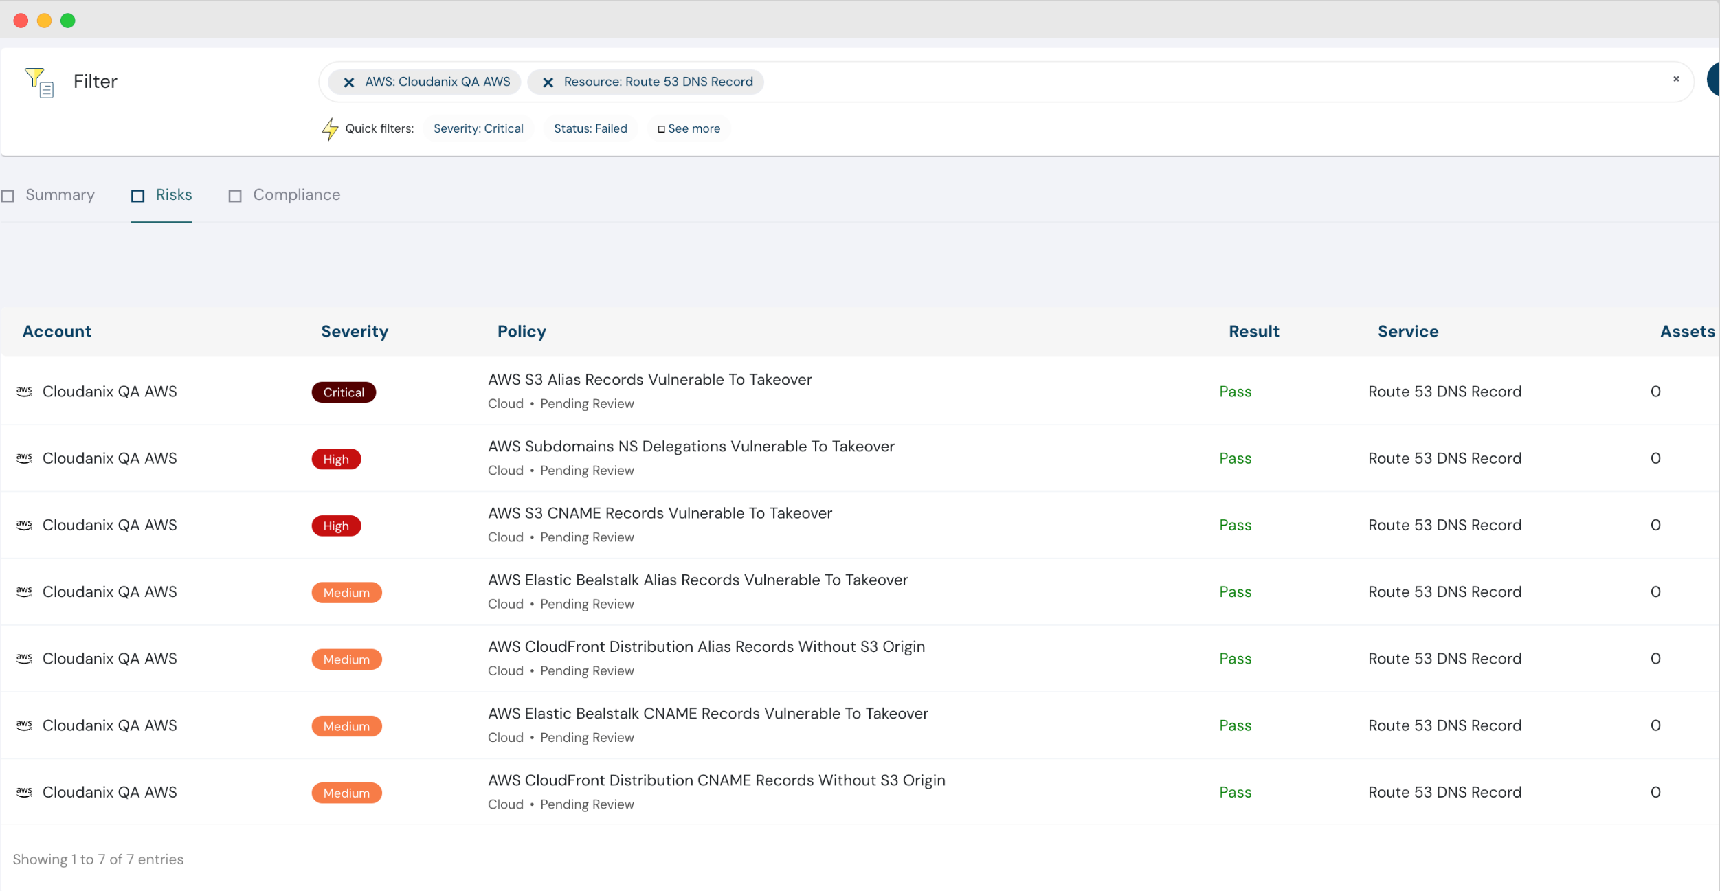Viewport: 1720px width, 891px height.
Task: Apply the Severity: Critical quick filter
Action: (x=478, y=128)
